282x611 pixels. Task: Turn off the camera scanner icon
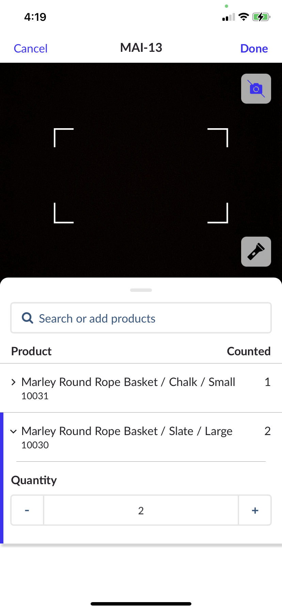click(256, 89)
